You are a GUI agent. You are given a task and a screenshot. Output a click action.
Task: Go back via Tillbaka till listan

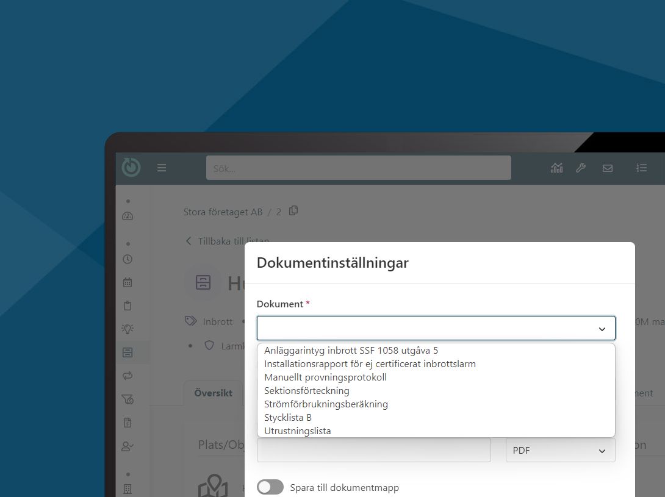(x=227, y=241)
